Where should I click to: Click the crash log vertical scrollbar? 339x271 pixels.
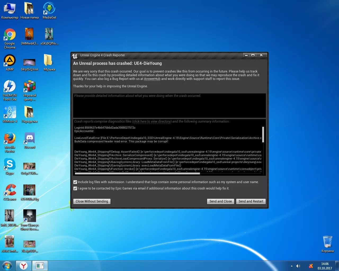263,134
